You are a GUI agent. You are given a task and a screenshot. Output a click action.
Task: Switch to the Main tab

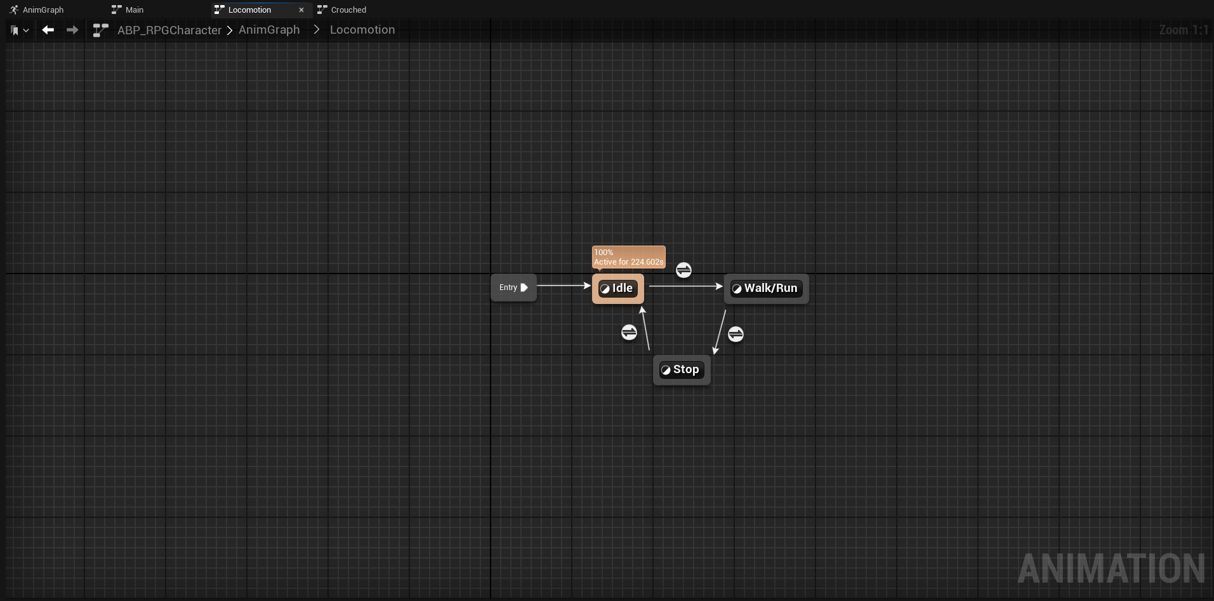(135, 10)
